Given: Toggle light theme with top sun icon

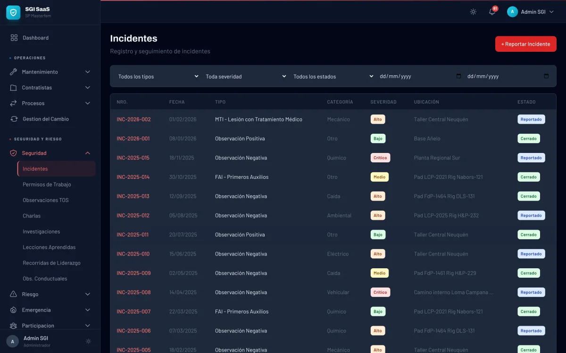Looking at the screenshot, I should 473,12.
